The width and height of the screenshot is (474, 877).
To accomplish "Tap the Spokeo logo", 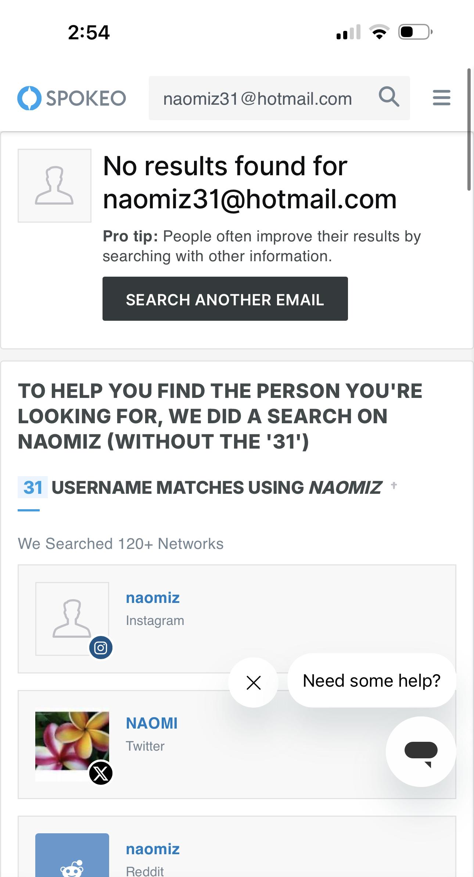I will point(72,98).
